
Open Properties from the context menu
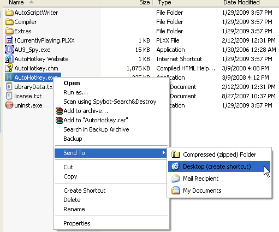[x=111, y=223]
